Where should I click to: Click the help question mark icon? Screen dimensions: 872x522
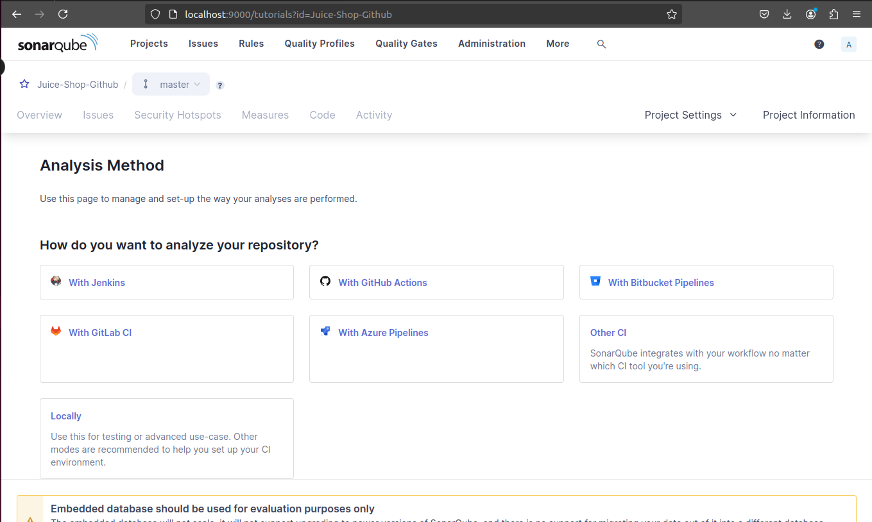(x=819, y=44)
